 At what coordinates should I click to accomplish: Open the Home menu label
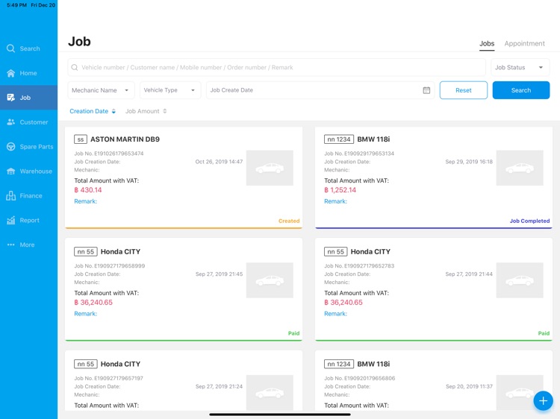pos(28,73)
